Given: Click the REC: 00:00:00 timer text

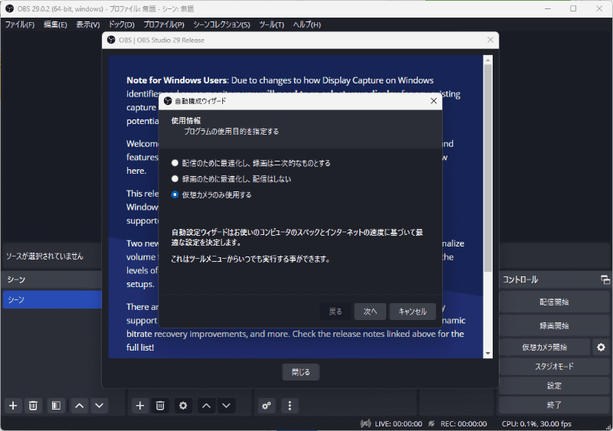Looking at the screenshot, I should [x=464, y=423].
